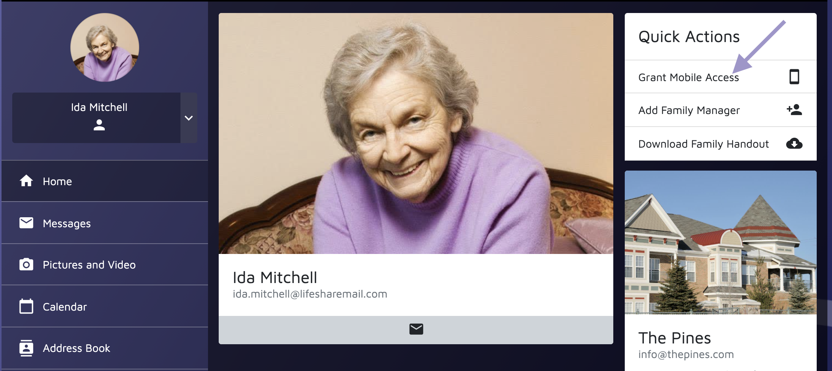The height and width of the screenshot is (371, 832).
Task: Open the Calendar menu item
Action: (x=105, y=306)
